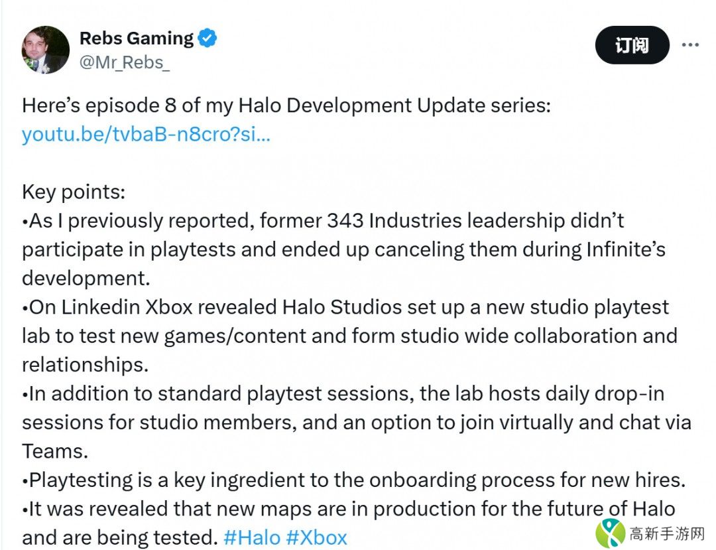Image resolution: width=716 pixels, height=550 pixels.
Task: Click the blue verified badge
Action: pyautogui.click(x=208, y=38)
